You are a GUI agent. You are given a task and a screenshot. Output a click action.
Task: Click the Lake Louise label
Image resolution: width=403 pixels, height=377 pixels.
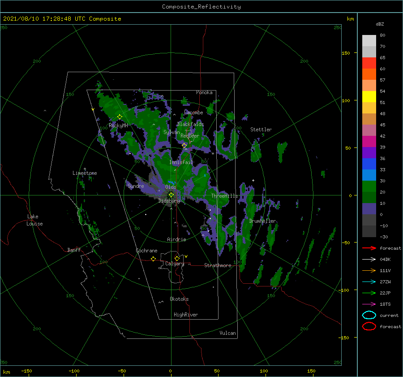pyautogui.click(x=34, y=220)
